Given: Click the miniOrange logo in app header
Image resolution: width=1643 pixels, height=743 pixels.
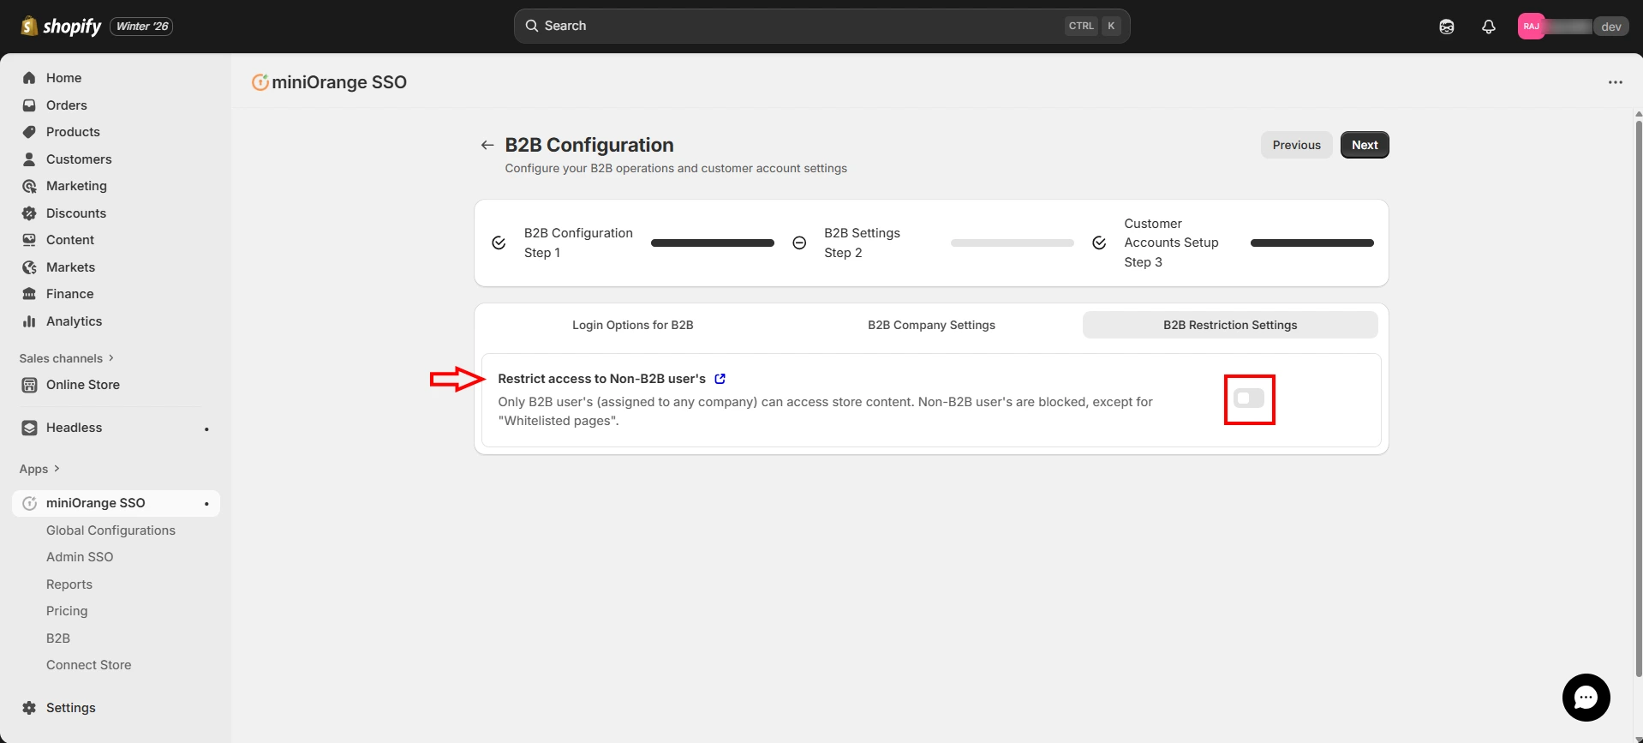Looking at the screenshot, I should 260,82.
